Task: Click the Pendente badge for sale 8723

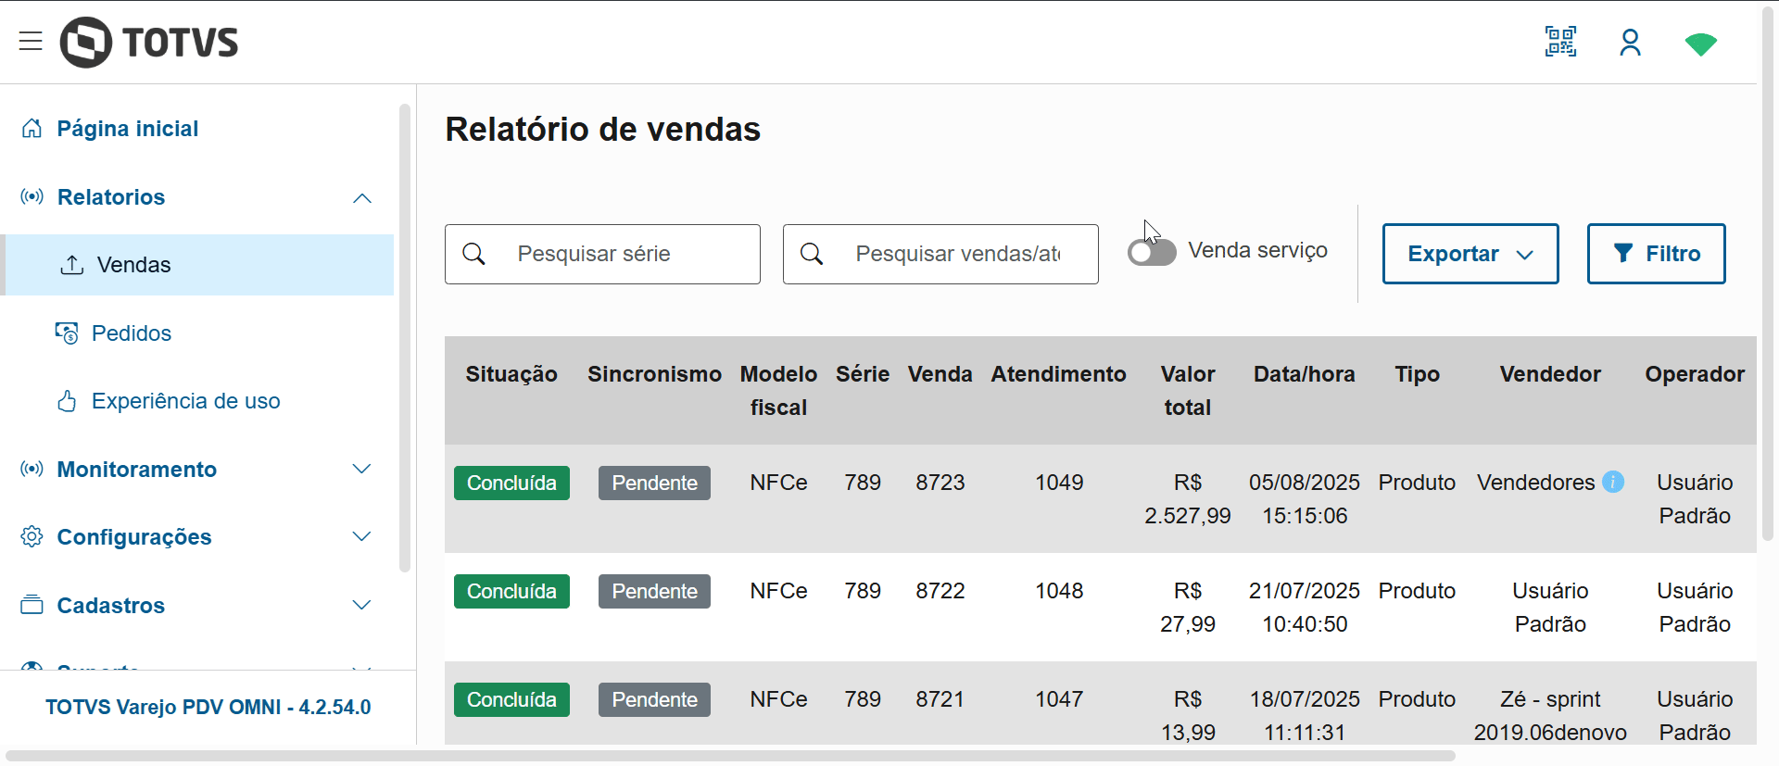Action: (x=654, y=483)
